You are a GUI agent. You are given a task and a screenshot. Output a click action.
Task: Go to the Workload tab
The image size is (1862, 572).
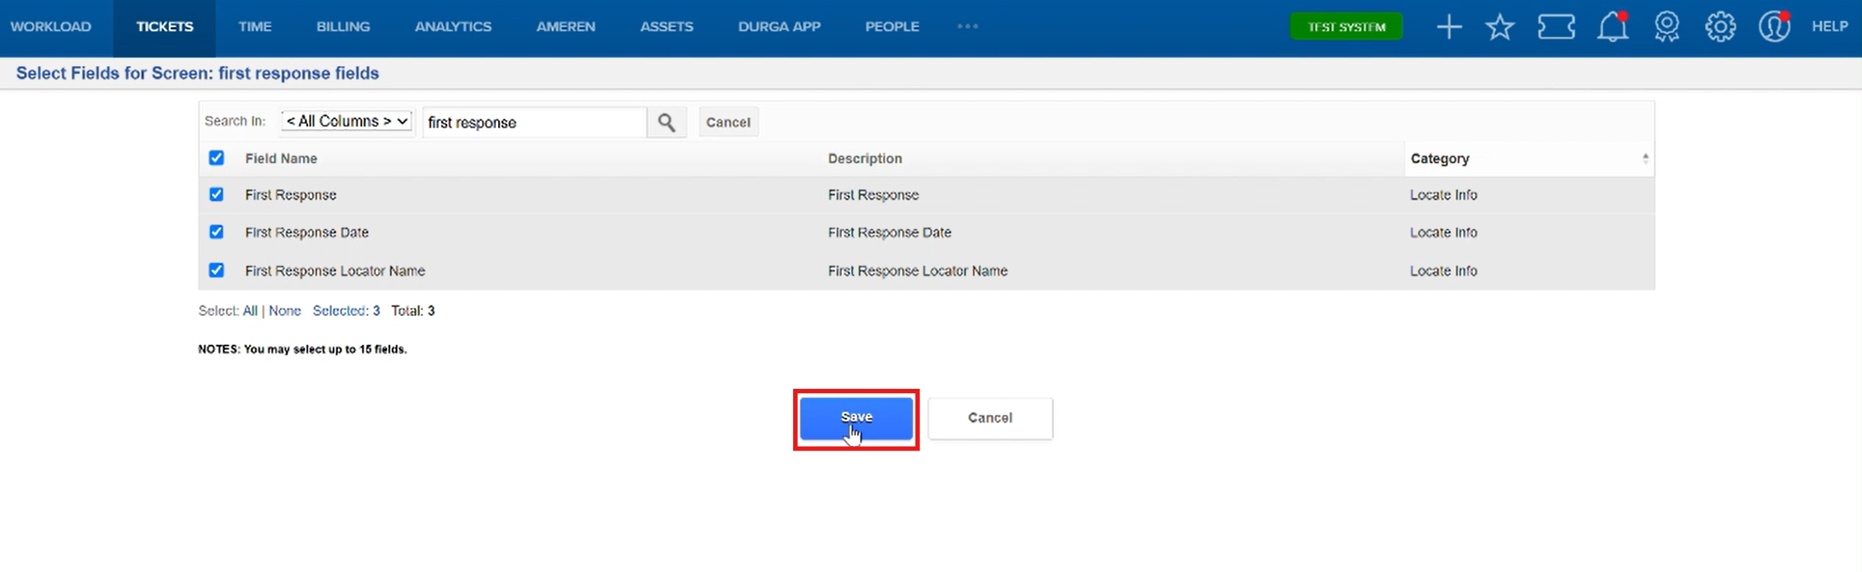point(51,26)
